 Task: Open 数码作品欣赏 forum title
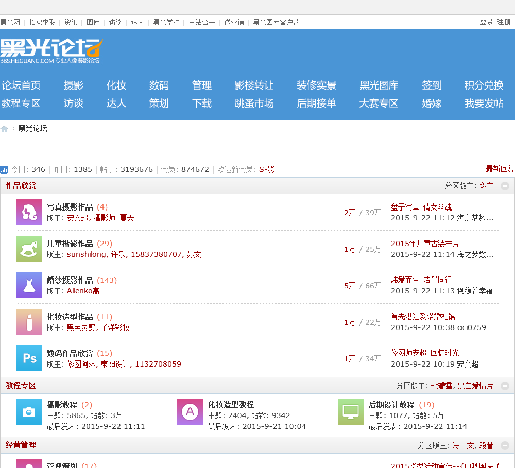click(x=70, y=353)
